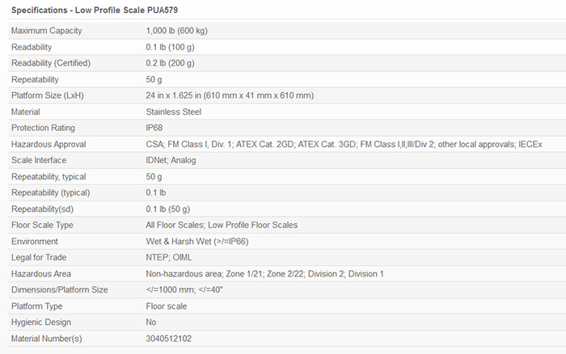Select the NTEP; OIML legal for trade value

pyautogui.click(x=168, y=257)
